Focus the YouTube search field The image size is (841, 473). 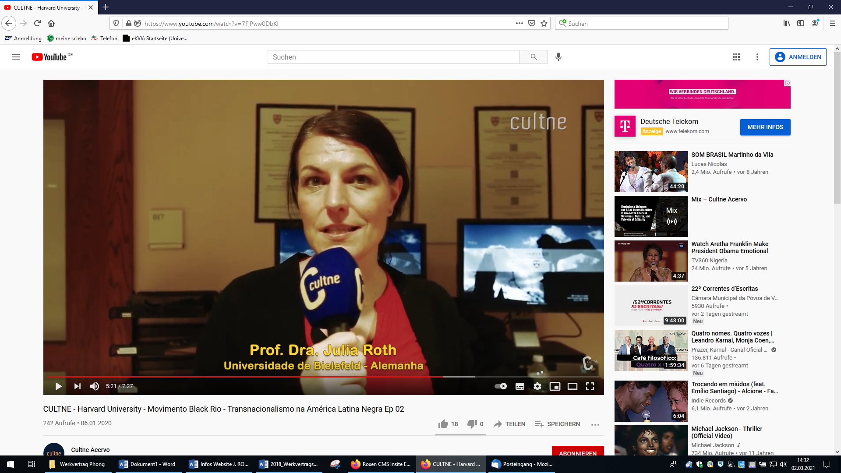coord(393,57)
